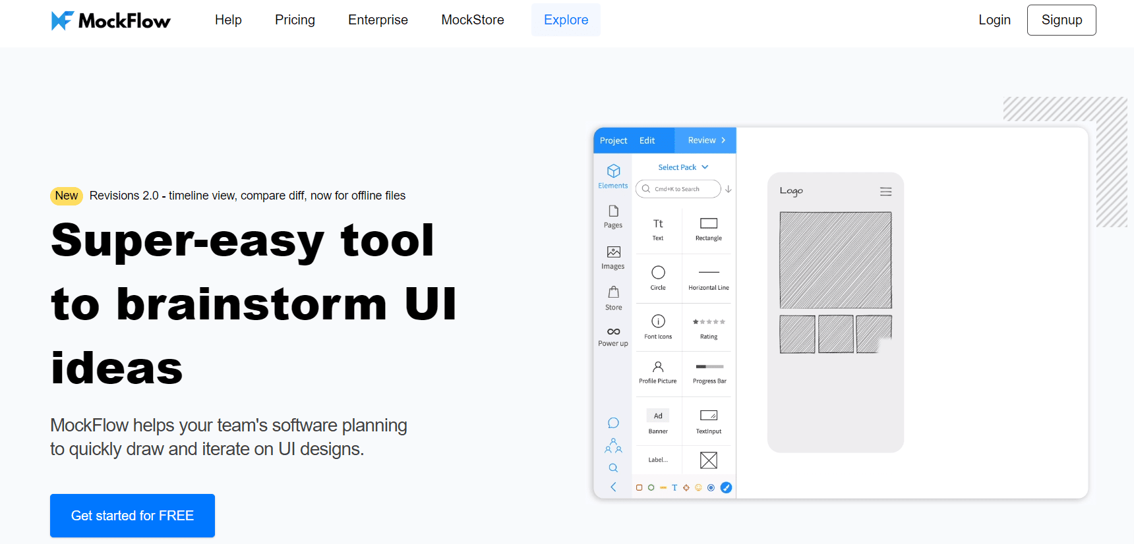Open the Enterprise page
Viewport: 1134px width, 544px height.
coord(378,20)
